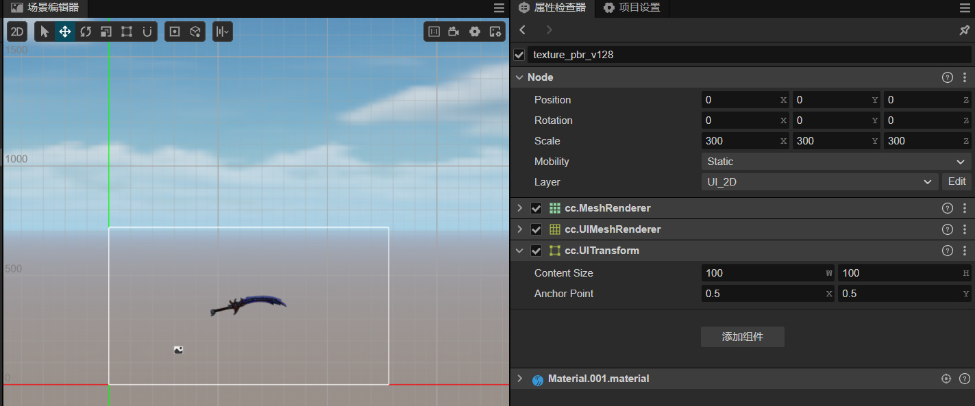Go back in inspector history
Screen dimensions: 975x406
tap(523, 30)
